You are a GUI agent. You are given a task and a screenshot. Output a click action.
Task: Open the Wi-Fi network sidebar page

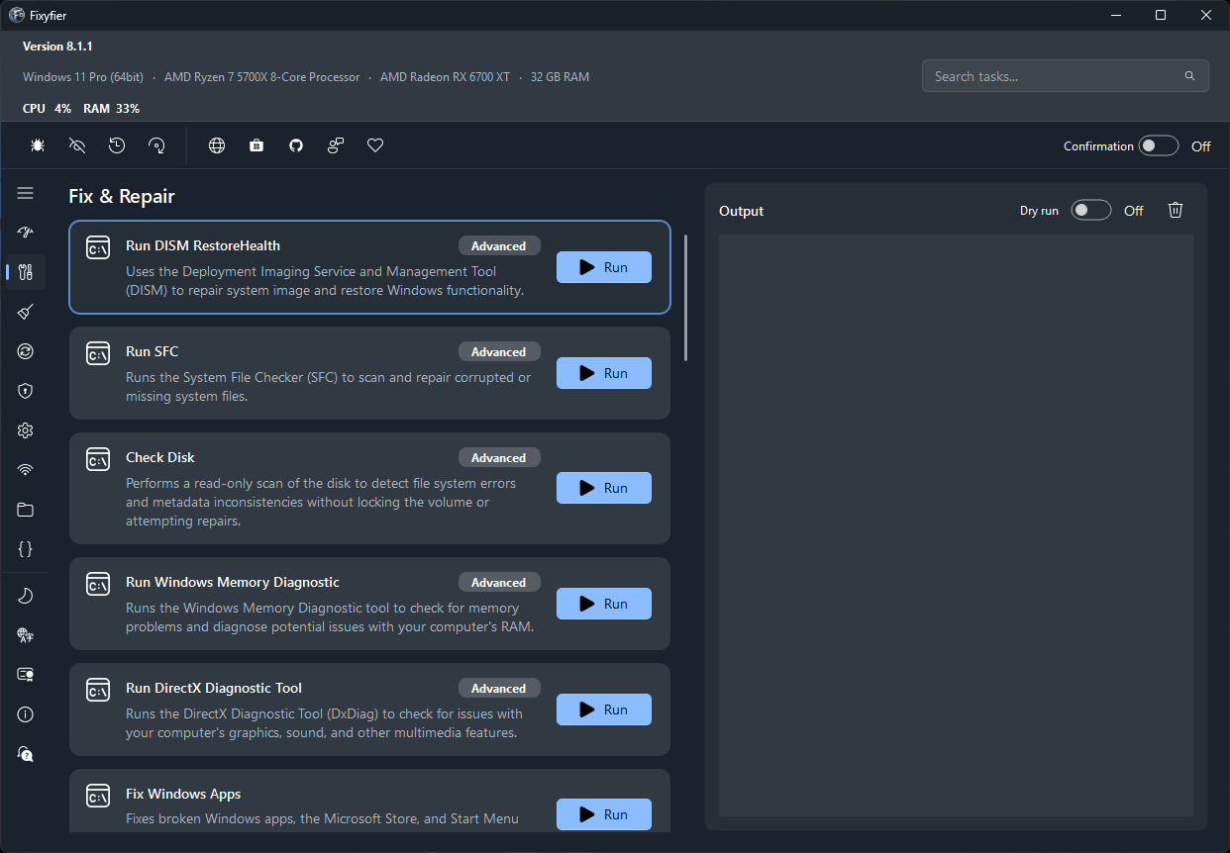[26, 470]
